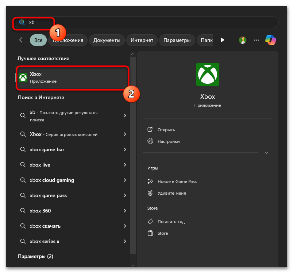Image resolution: width=293 pixels, height=273 pixels.
Task: Select 'Погасить код' in Store section
Action: pyautogui.click(x=171, y=222)
